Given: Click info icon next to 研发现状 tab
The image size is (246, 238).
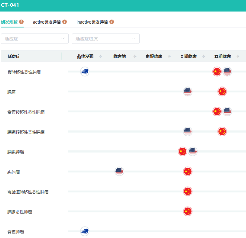Looking at the screenshot, I should point(21,22).
